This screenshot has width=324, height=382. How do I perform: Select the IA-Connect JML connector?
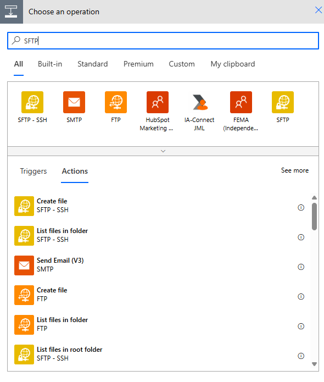point(199,102)
